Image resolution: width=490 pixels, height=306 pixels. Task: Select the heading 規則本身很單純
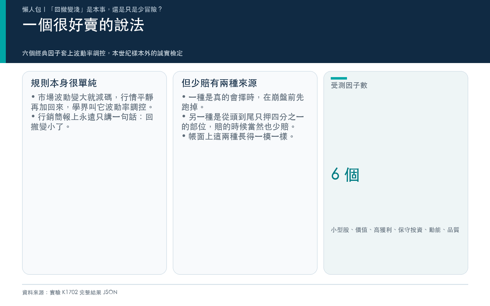[x=64, y=83]
